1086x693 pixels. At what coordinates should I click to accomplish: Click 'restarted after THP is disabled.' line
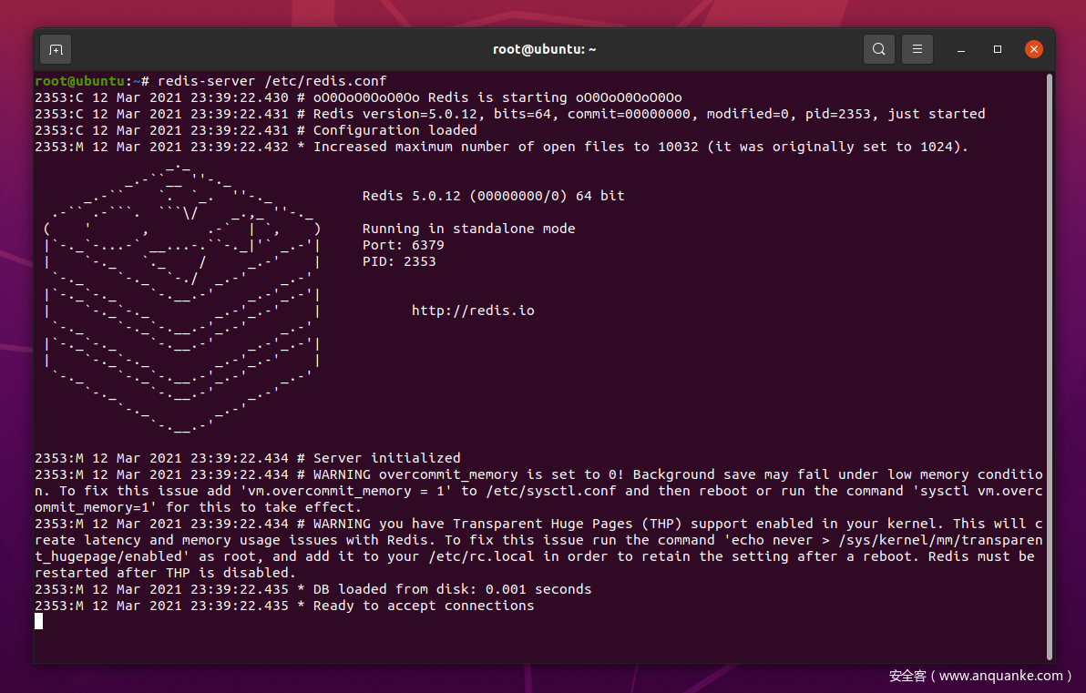[x=166, y=573]
